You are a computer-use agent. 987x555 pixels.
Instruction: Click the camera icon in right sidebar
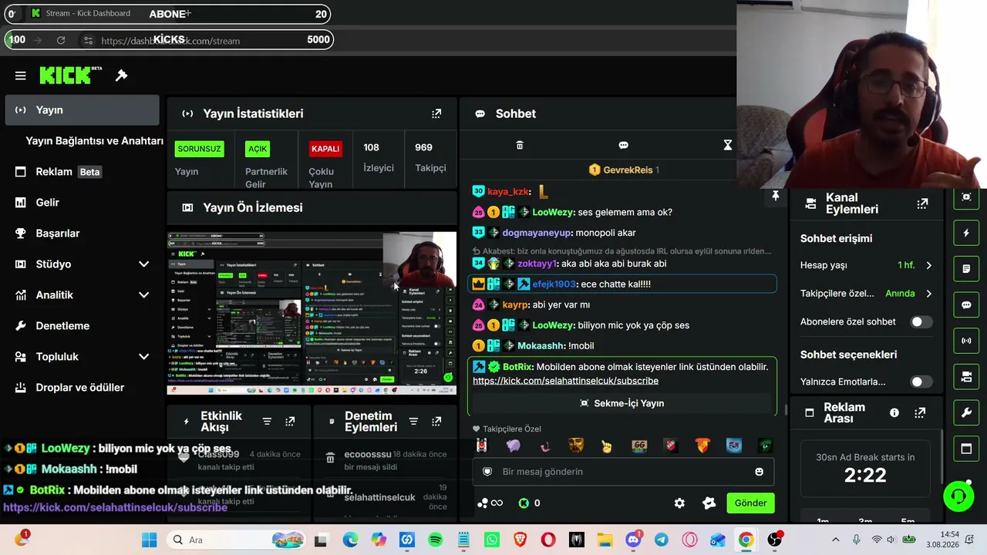pyautogui.click(x=966, y=377)
